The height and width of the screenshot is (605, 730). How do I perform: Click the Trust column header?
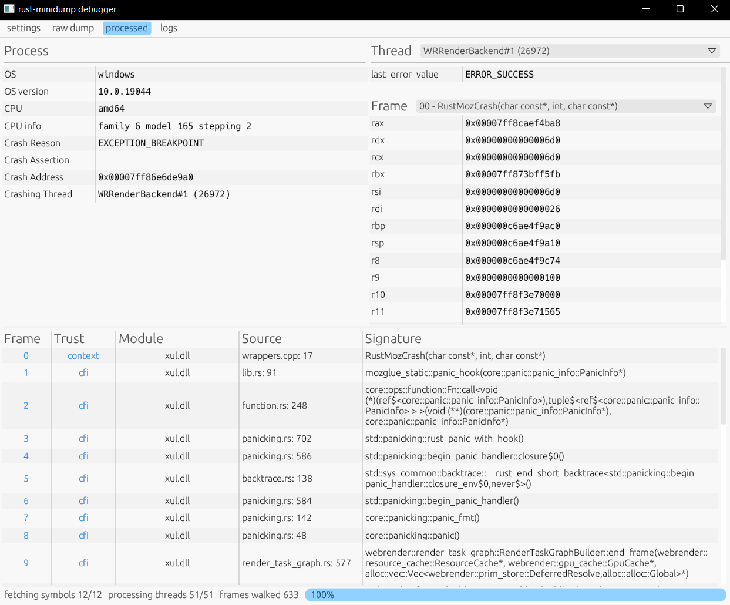click(x=69, y=339)
